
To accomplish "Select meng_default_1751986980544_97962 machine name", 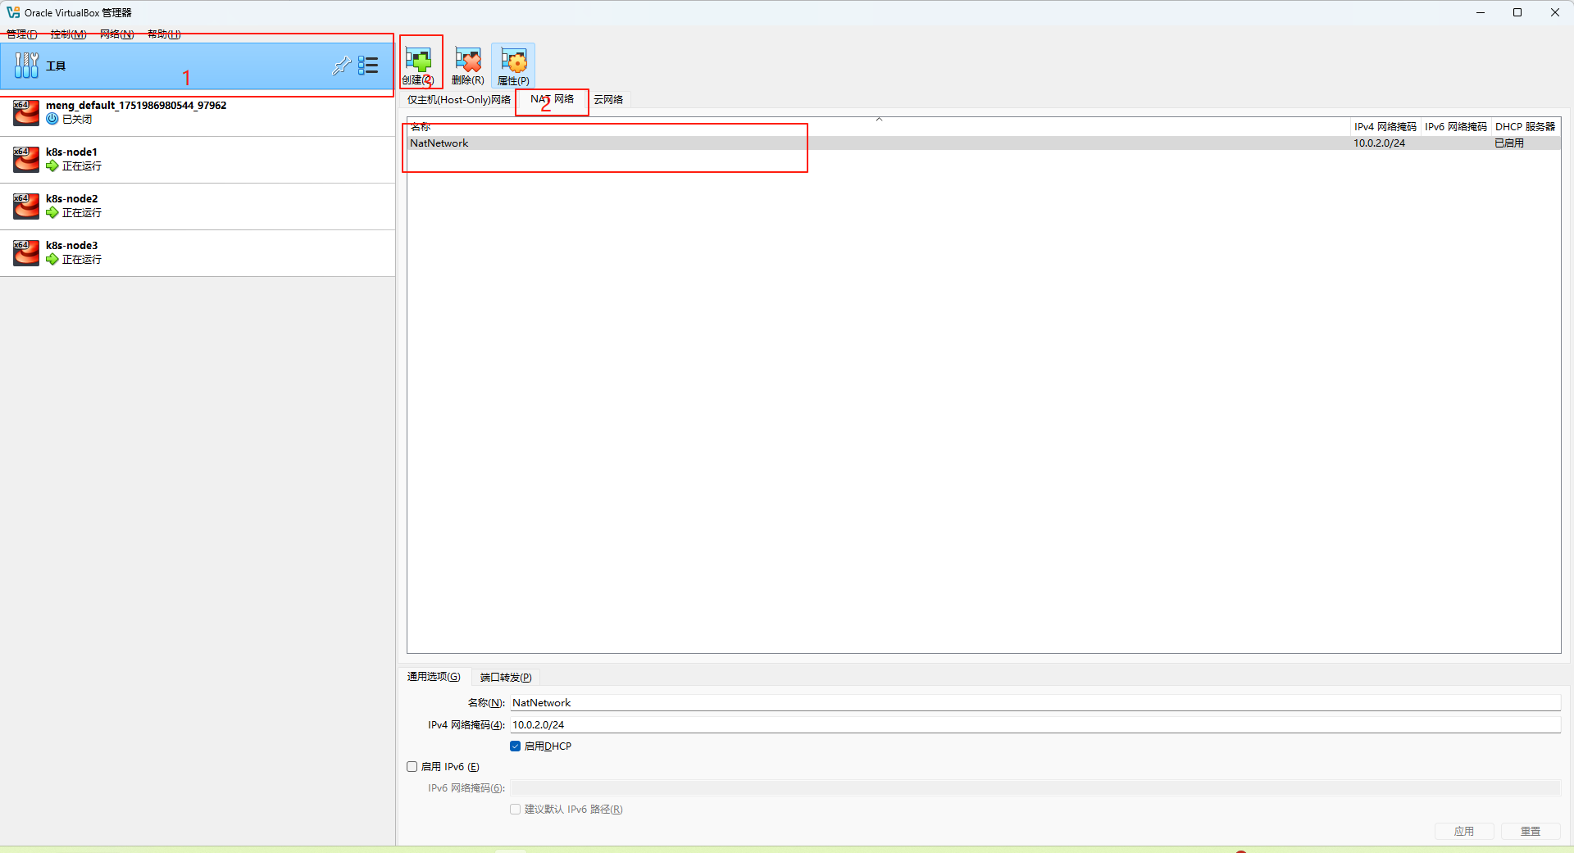I will (x=136, y=106).
